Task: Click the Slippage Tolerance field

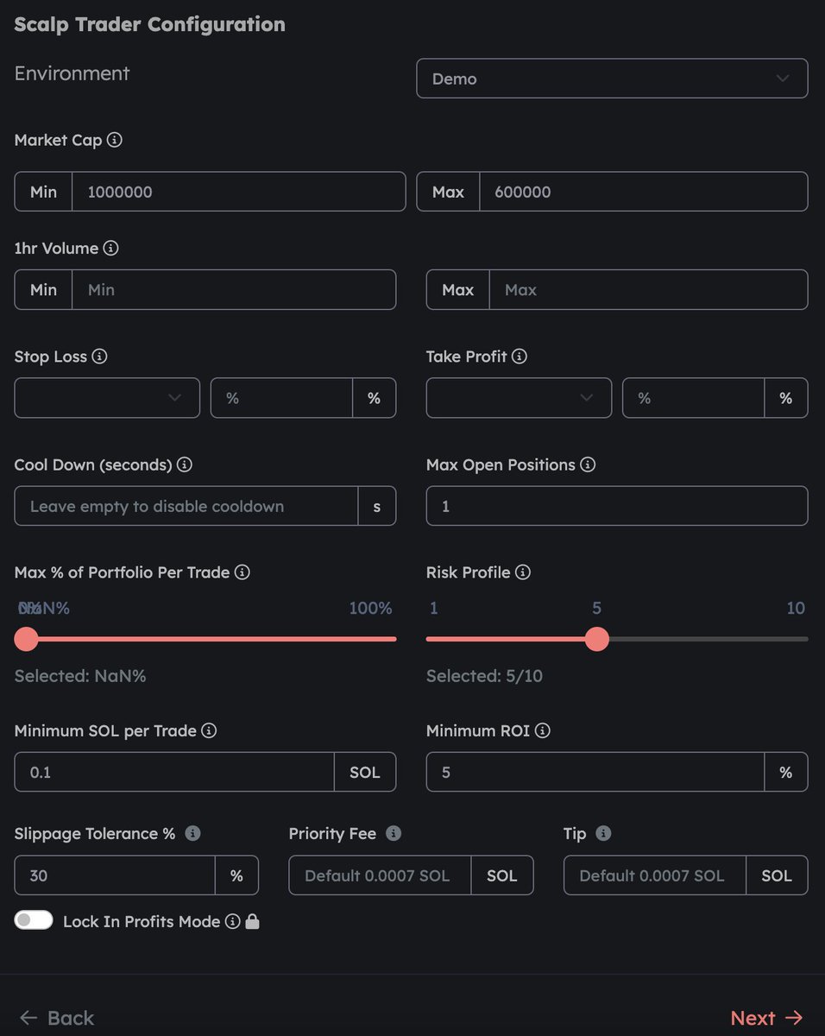Action: (115, 875)
